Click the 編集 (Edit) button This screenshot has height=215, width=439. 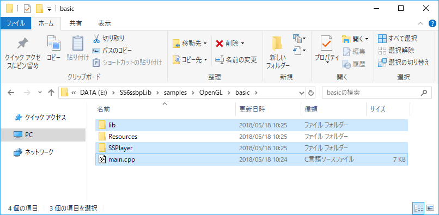coord(354,52)
